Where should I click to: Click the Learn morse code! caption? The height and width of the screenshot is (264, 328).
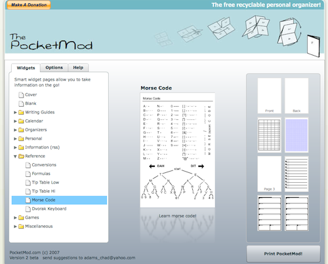(177, 216)
